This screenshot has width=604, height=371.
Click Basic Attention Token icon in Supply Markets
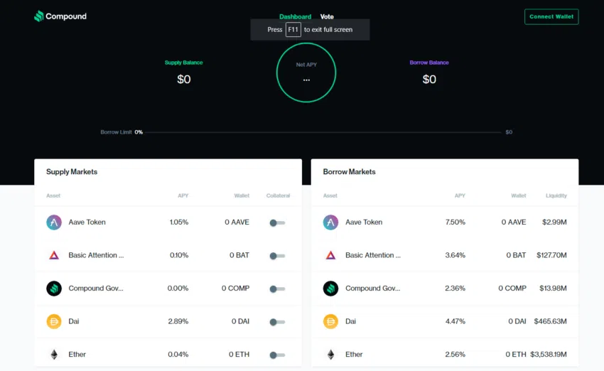54,255
